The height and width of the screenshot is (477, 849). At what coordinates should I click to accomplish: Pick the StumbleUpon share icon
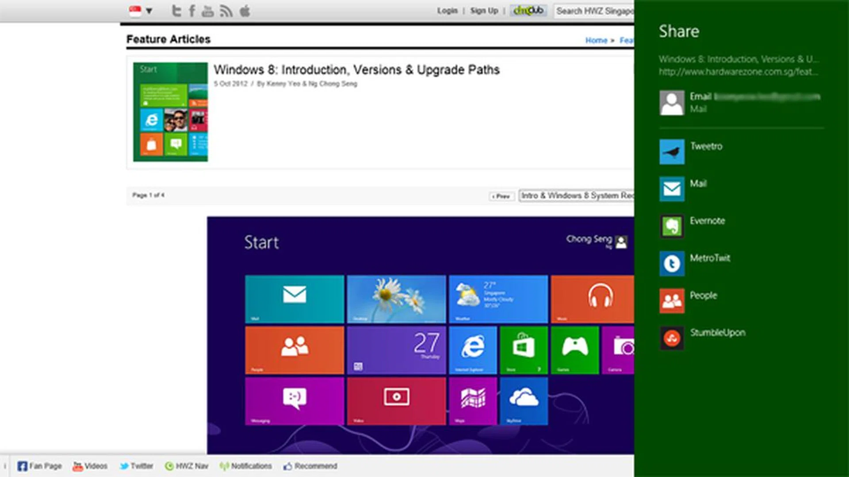click(x=672, y=338)
